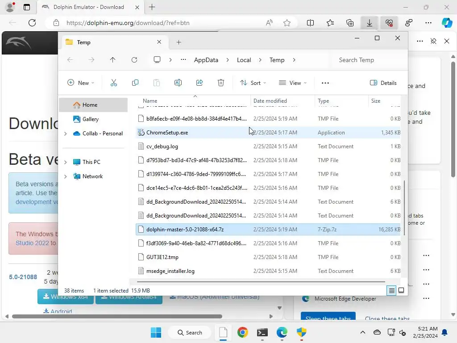457x343 pixels.
Task: Click the Paste clipboard icon in Explorer toolbar
Action: pos(157,83)
